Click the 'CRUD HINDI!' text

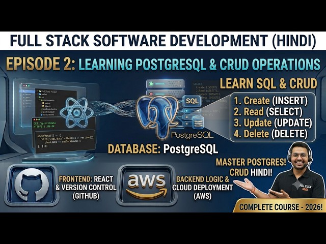pos(251,172)
